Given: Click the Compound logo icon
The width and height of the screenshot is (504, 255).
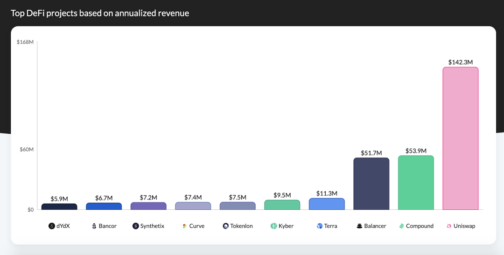Looking at the screenshot, I should coord(401,226).
